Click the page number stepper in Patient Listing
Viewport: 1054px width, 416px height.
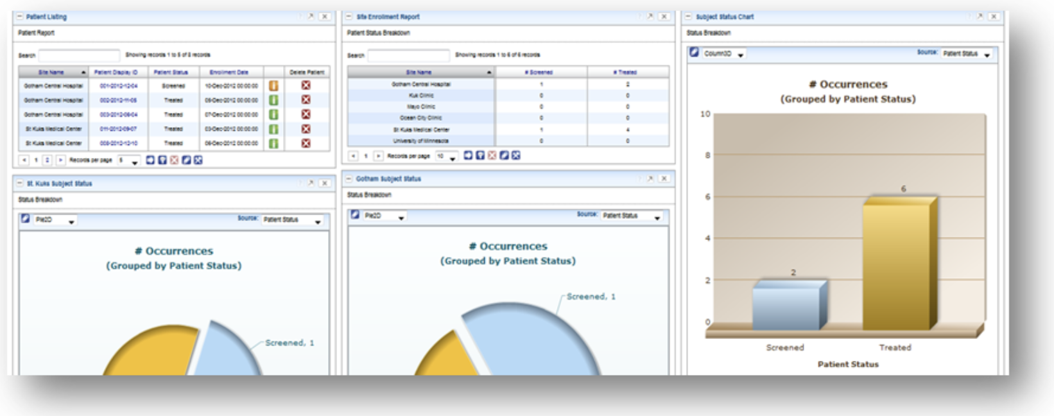(x=48, y=160)
